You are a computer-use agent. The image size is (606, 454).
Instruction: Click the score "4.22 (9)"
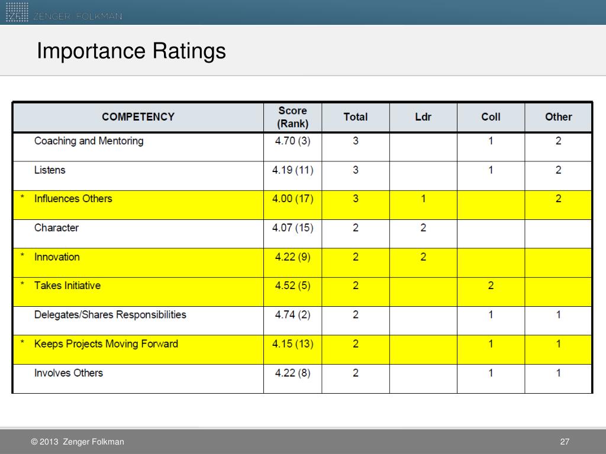point(292,257)
